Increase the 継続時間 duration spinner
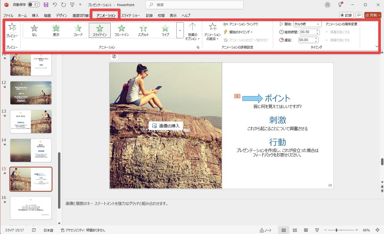This screenshot has width=384, height=234. (x=317, y=30)
